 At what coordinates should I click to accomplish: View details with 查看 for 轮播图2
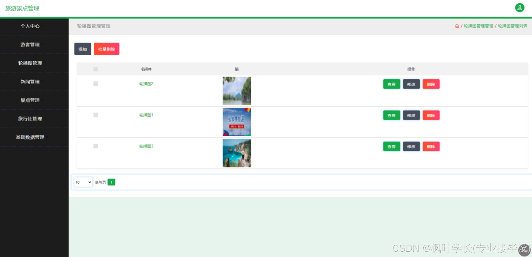[x=391, y=84]
